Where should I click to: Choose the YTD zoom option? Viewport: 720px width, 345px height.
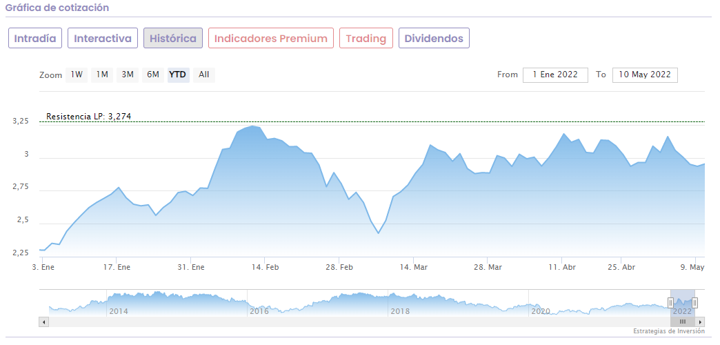click(x=178, y=75)
